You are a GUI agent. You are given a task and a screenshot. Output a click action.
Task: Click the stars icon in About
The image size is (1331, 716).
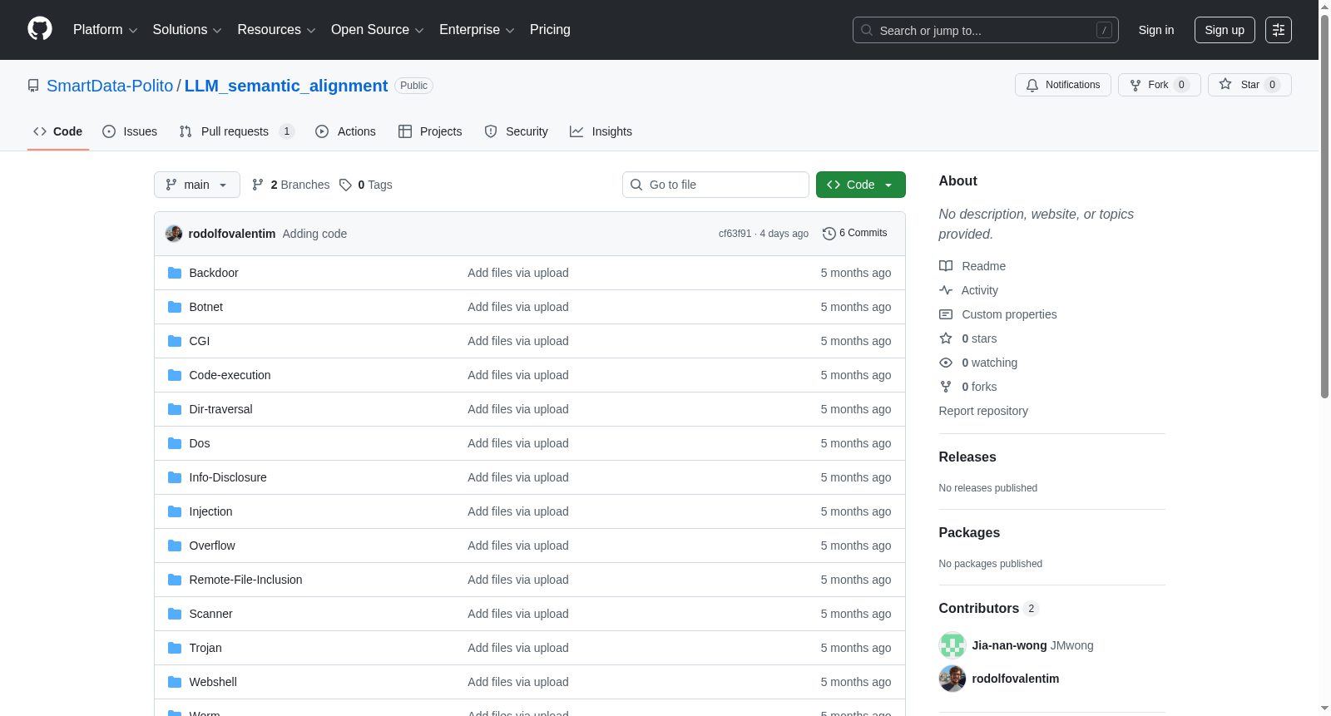click(946, 338)
